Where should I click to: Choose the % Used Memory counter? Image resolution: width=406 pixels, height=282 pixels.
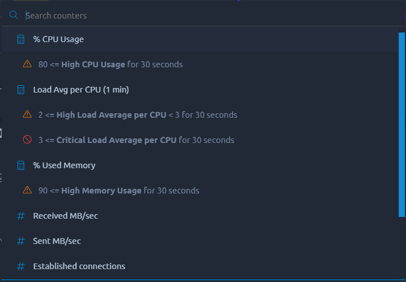(200, 165)
